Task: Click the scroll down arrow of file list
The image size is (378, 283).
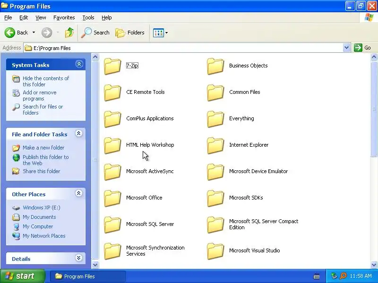Action: pyautogui.click(x=374, y=265)
